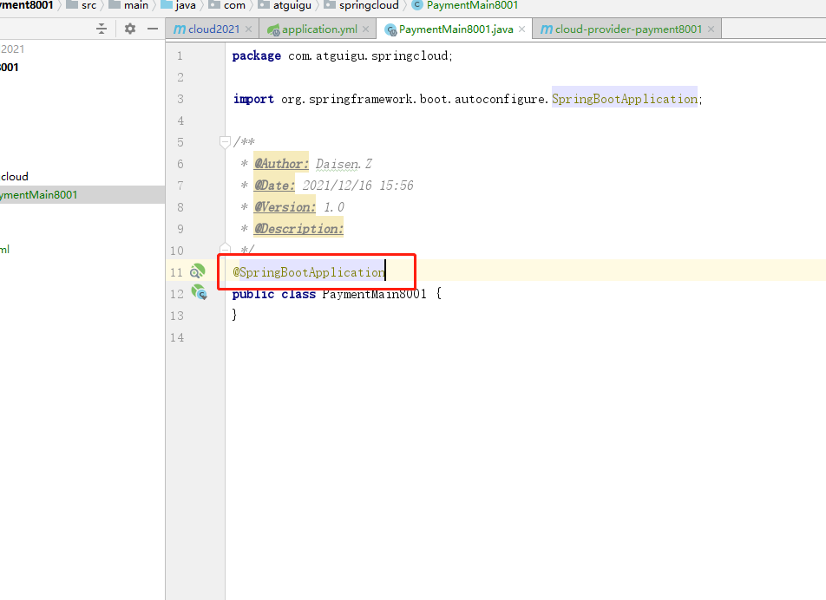Select the cloud package in project tree
The width and height of the screenshot is (826, 600).
point(15,176)
